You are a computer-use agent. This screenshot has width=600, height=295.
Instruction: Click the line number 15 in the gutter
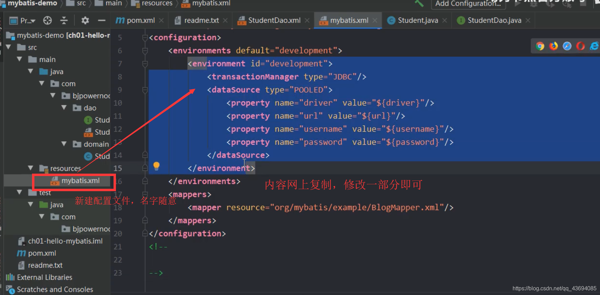click(x=118, y=168)
